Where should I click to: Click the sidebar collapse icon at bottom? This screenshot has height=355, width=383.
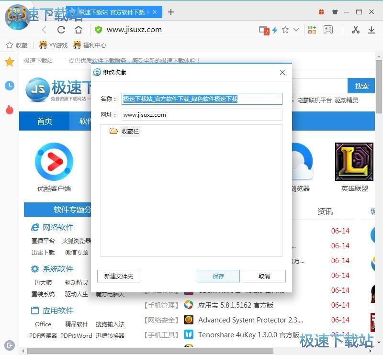[10, 345]
